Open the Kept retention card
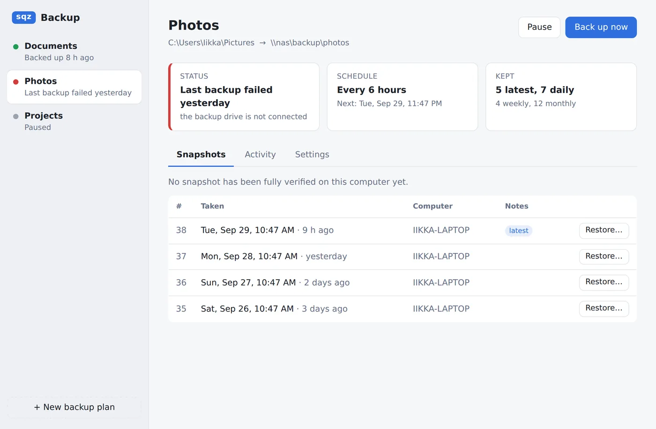The image size is (656, 429). [x=561, y=97]
